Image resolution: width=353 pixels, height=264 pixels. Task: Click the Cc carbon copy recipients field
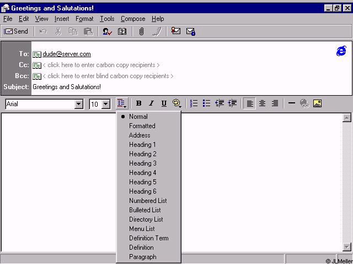point(101,65)
